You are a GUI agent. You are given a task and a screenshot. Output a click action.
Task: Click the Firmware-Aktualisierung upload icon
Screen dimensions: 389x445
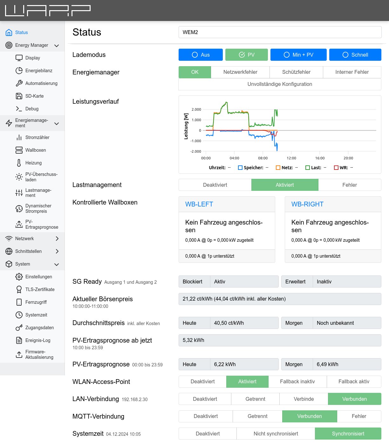(x=19, y=354)
